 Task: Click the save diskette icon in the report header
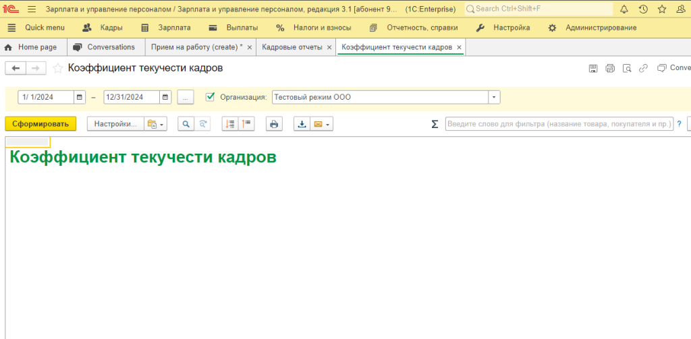(593, 68)
